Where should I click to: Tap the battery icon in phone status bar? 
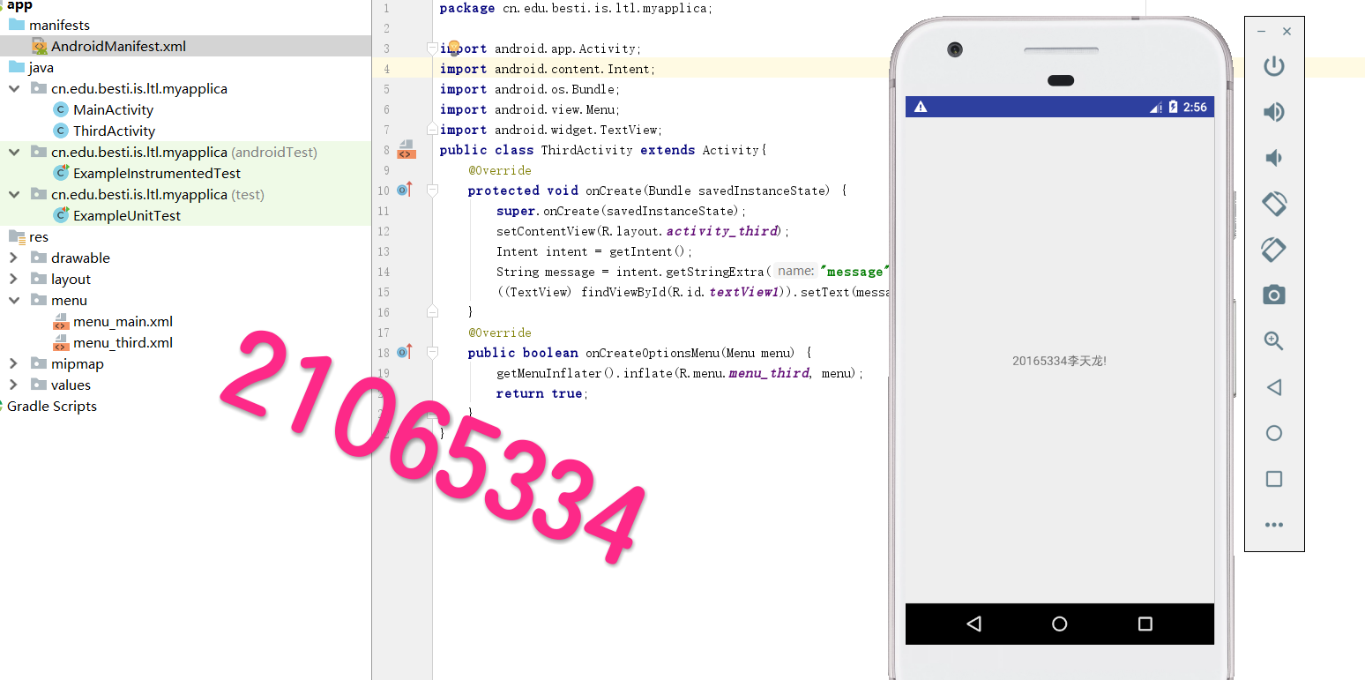coord(1173,107)
